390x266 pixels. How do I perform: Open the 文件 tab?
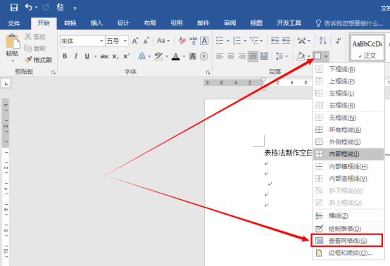14,23
